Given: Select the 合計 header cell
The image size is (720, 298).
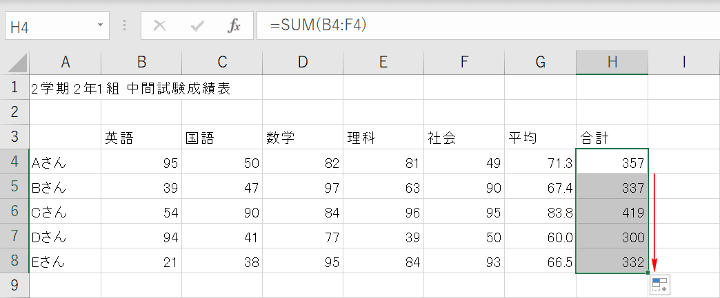Looking at the screenshot, I should coord(612,137).
